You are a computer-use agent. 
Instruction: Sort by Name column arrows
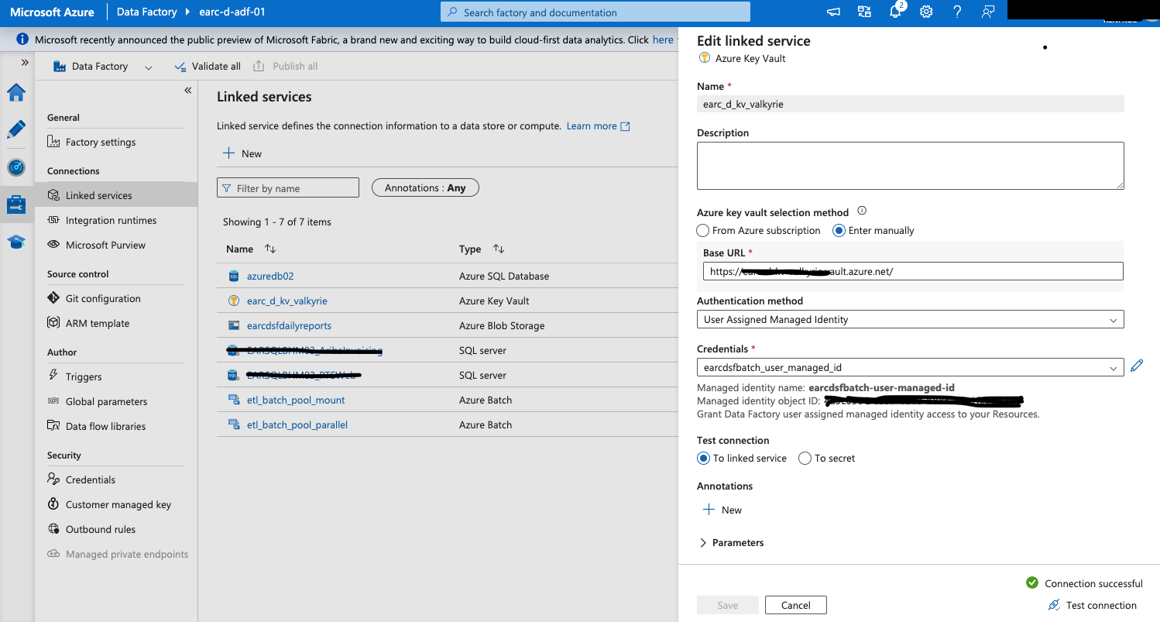point(270,249)
